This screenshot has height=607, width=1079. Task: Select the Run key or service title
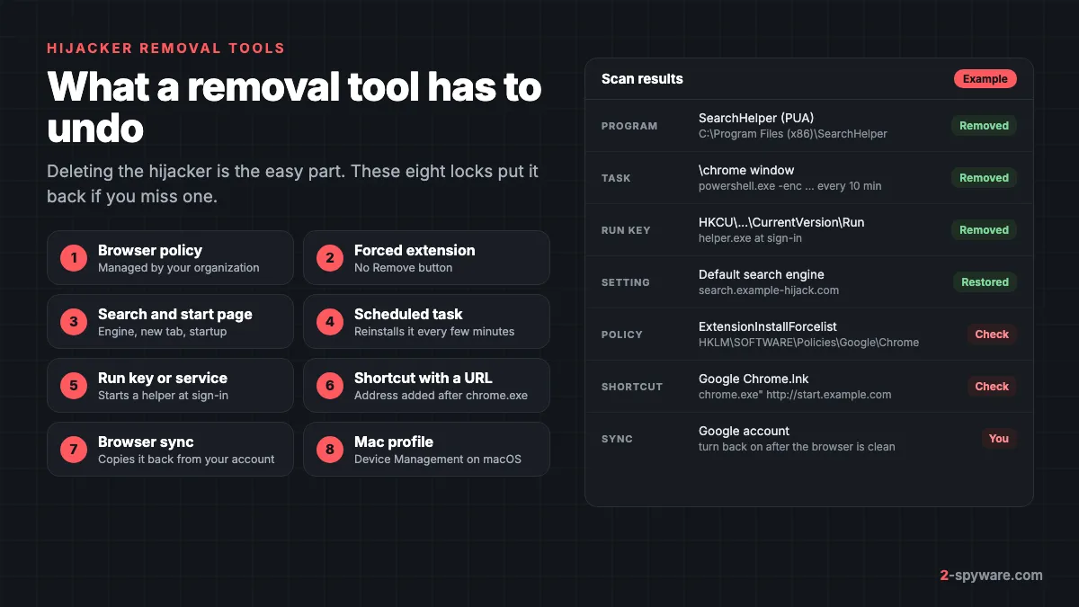pos(163,378)
